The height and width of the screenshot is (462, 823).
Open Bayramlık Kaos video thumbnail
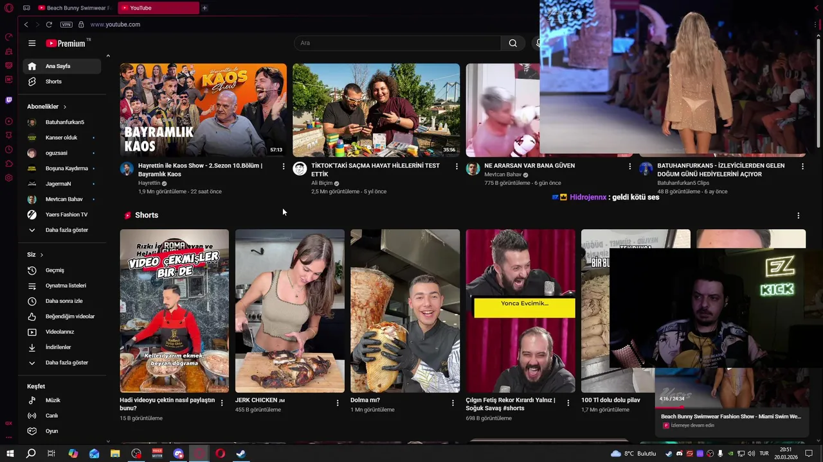[203, 110]
